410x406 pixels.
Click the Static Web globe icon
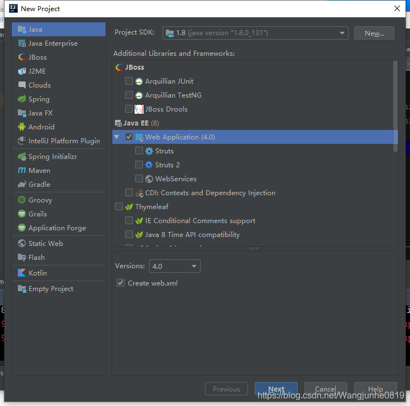coord(22,243)
